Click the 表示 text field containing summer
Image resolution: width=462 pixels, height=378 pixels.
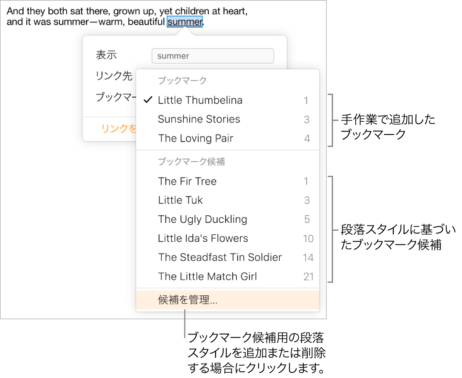pyautogui.click(x=213, y=56)
